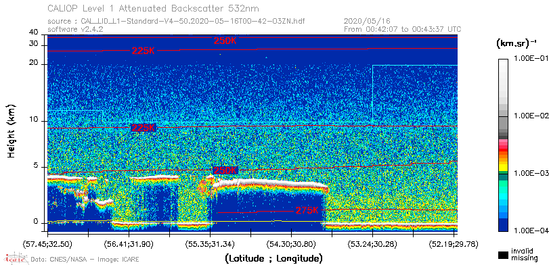Click the 'Data: CNES/NASA - Image: ICARE' credit
This screenshot has height=265, width=549.
click(x=85, y=260)
